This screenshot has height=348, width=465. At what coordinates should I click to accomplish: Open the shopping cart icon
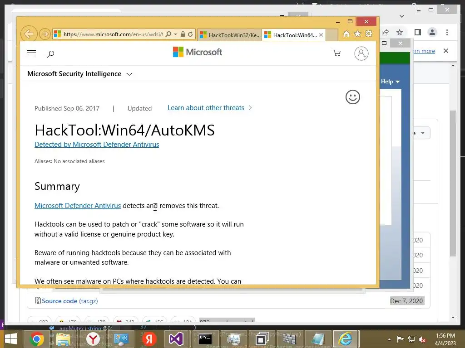click(336, 53)
